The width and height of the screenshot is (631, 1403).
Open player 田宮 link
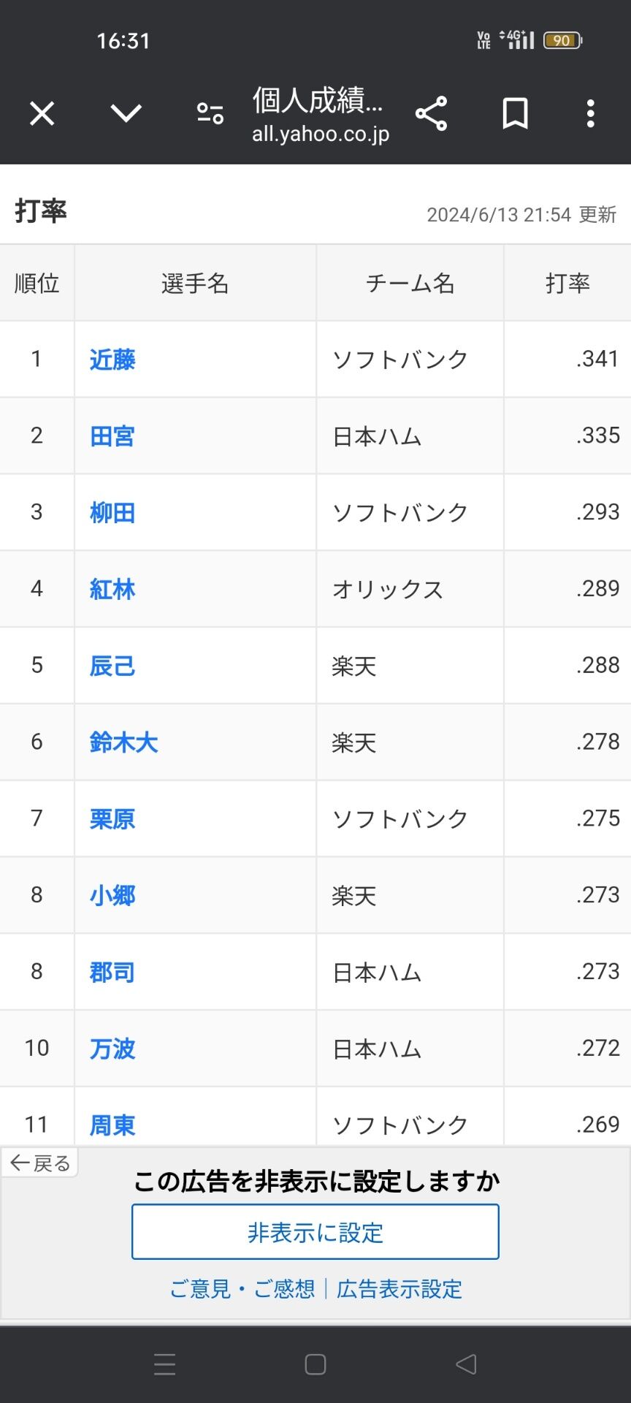[x=112, y=436]
